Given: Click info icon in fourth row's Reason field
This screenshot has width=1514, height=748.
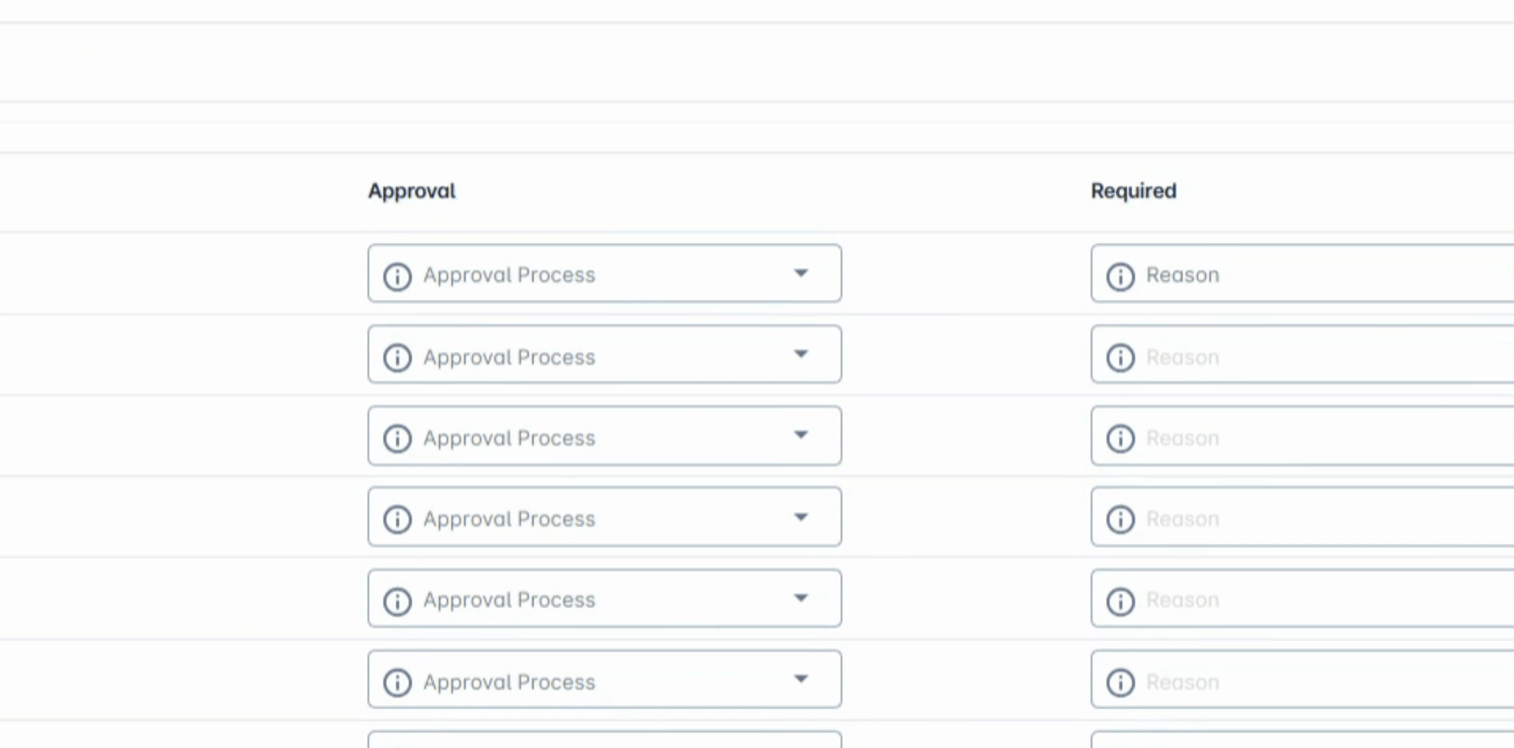Looking at the screenshot, I should point(1120,519).
